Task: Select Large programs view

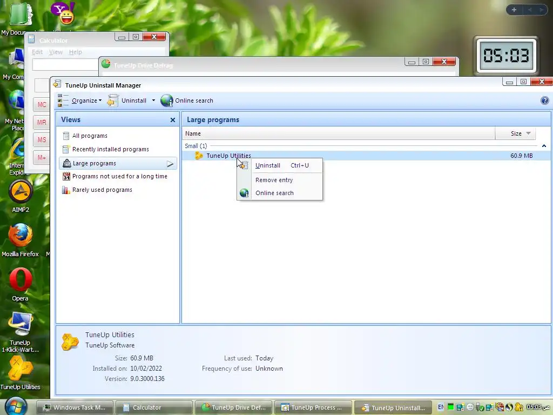Action: (x=118, y=163)
